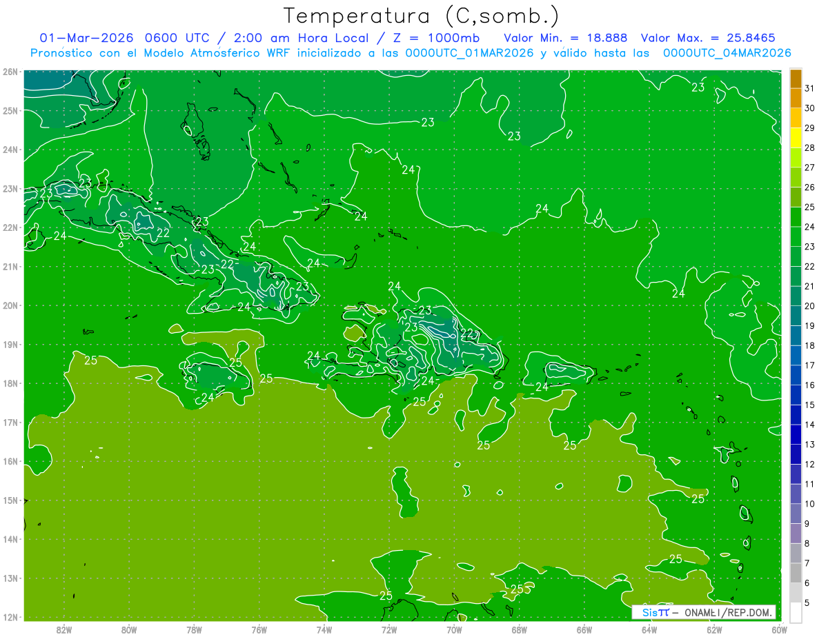Viewport: 828px width, 639px height.
Task: Click the 7 value on the color scale
Action: coord(807,563)
